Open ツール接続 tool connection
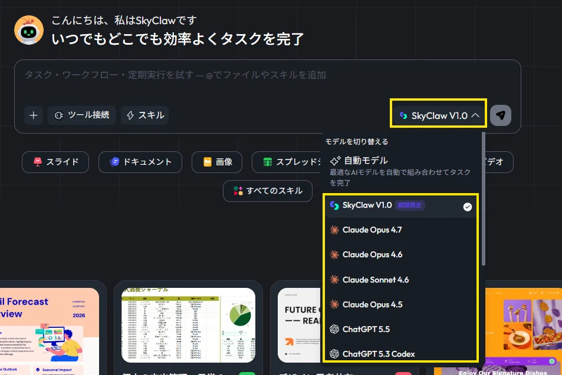 82,115
